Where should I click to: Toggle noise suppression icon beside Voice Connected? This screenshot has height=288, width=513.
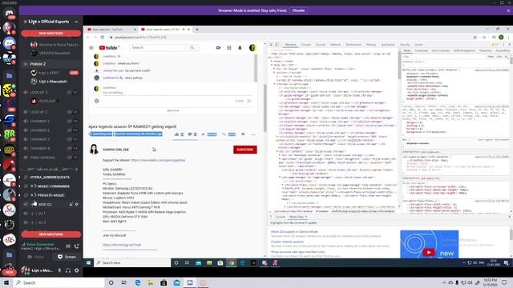(67, 246)
